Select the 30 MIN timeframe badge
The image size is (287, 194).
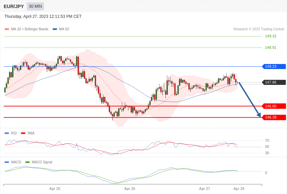(x=35, y=6)
